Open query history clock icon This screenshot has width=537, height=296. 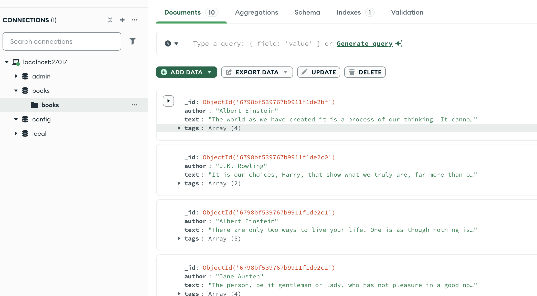(x=168, y=43)
